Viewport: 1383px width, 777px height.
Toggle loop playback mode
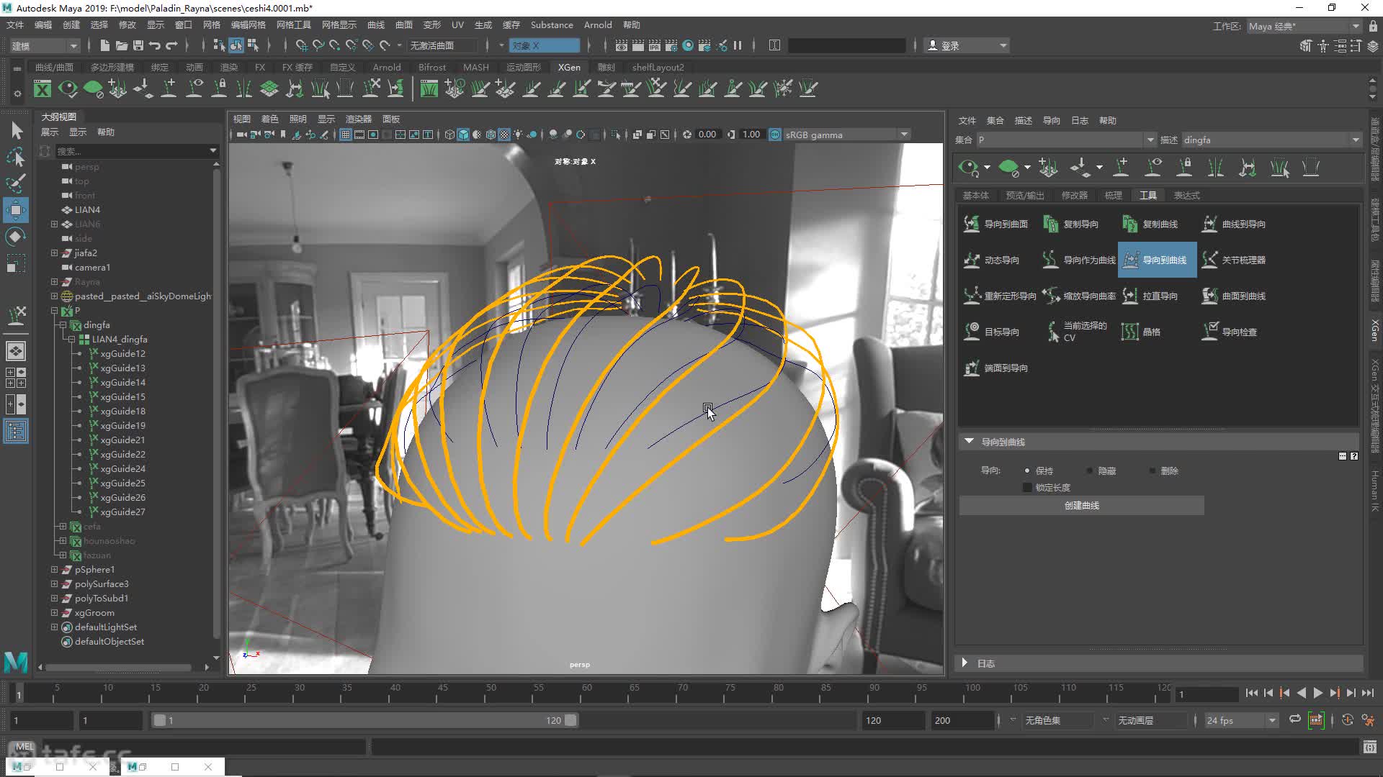[1295, 719]
